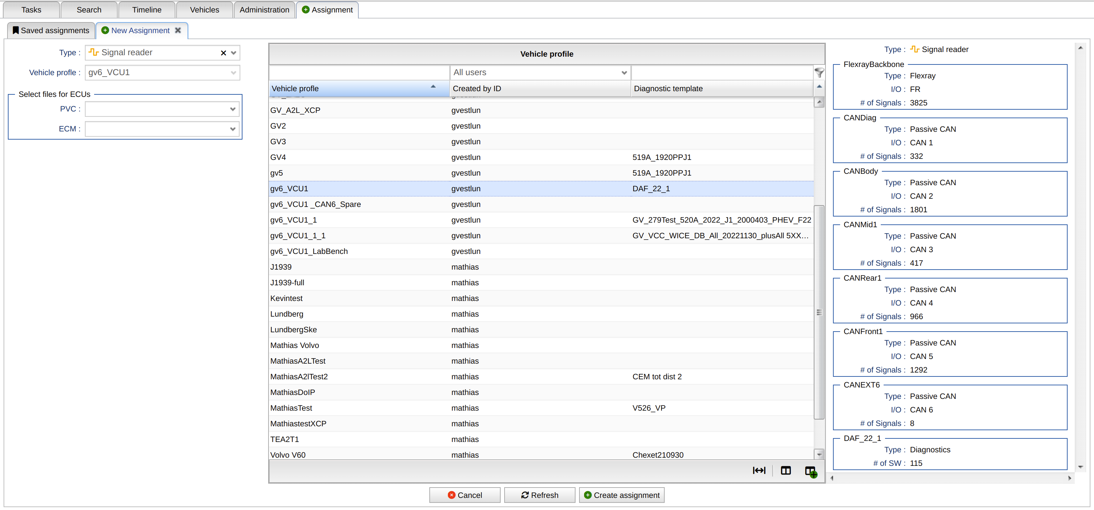The width and height of the screenshot is (1094, 510).
Task: Clear the Signal reader type selection
Action: (x=223, y=53)
